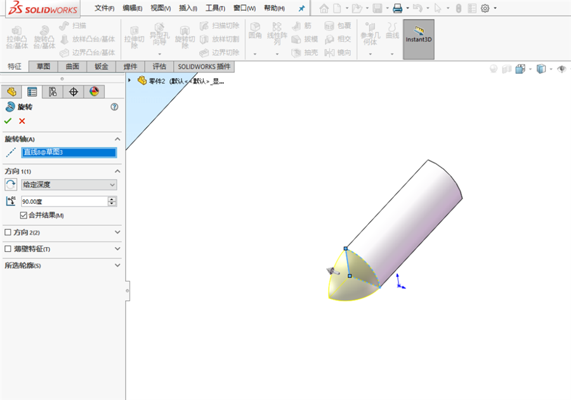Click the 90.00度 angle input field
The width and height of the screenshot is (571, 400).
[x=65, y=201]
